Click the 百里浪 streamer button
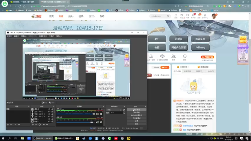This screenshot has height=141, width=251. [179, 39]
